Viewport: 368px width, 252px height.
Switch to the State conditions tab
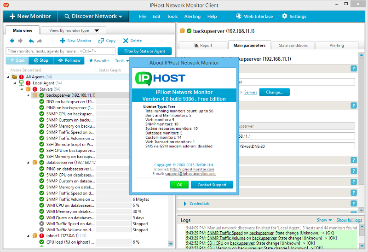(x=293, y=46)
